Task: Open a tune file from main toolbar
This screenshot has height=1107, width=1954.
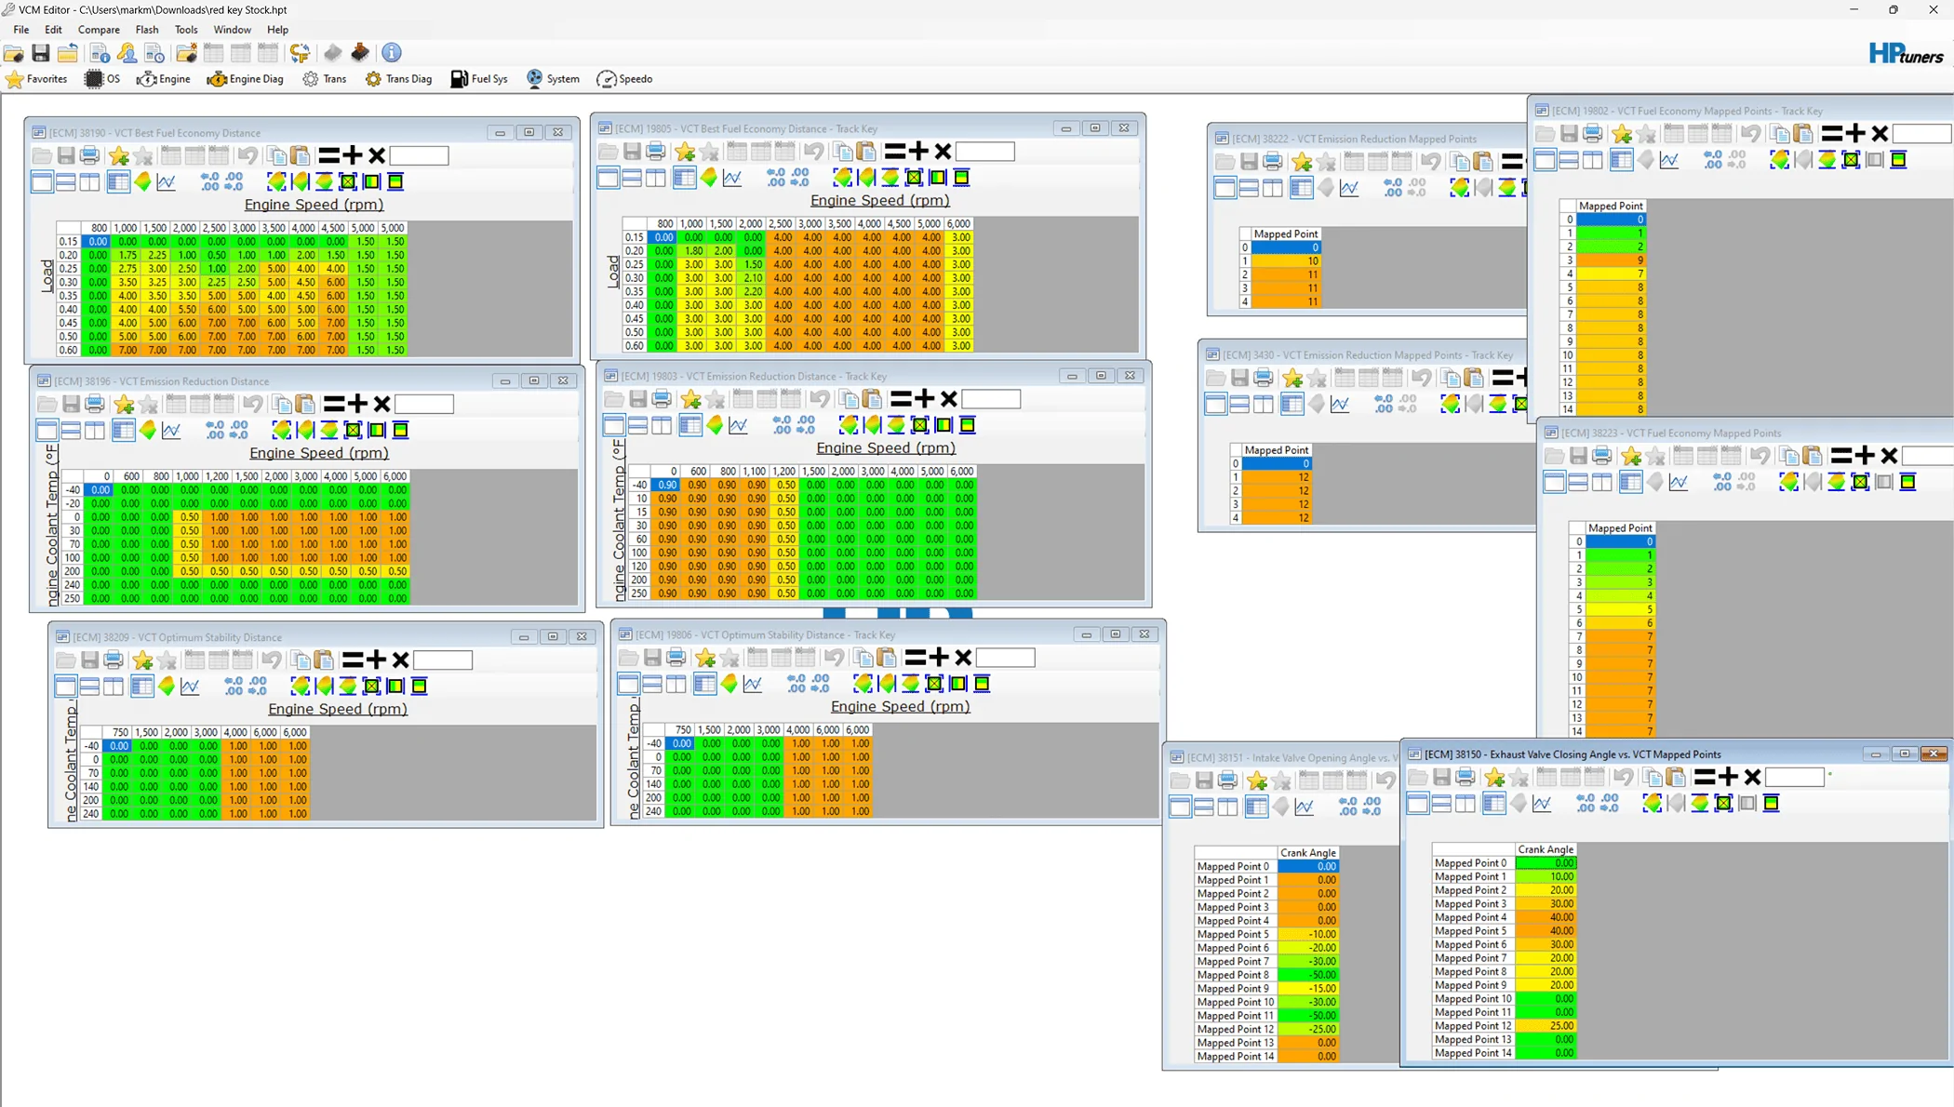Action: (x=14, y=53)
